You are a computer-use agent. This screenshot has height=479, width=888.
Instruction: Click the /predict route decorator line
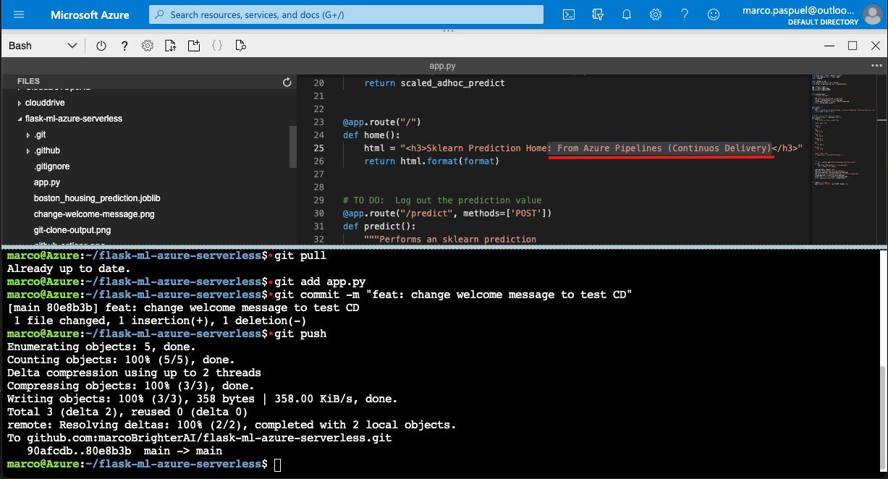447,213
